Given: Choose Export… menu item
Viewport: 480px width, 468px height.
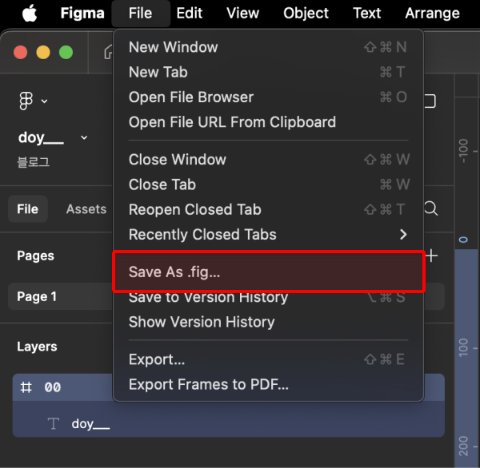Looking at the screenshot, I should click(269, 359).
